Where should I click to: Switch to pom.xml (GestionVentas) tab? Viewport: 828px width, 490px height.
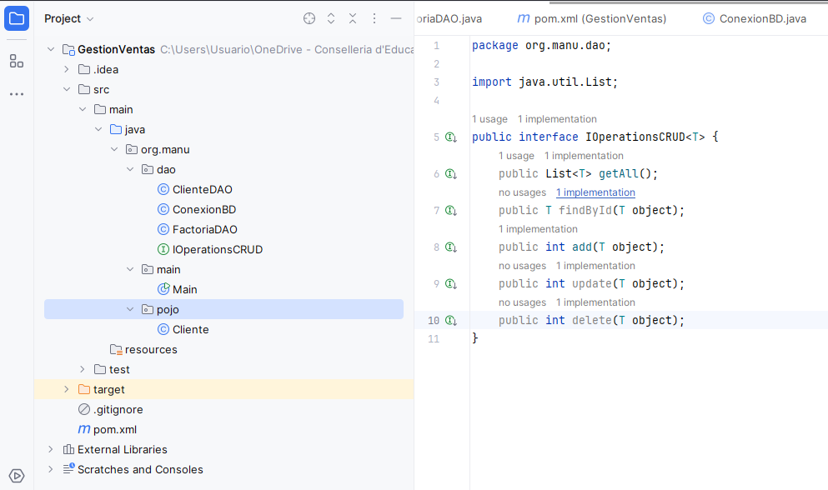click(x=591, y=19)
